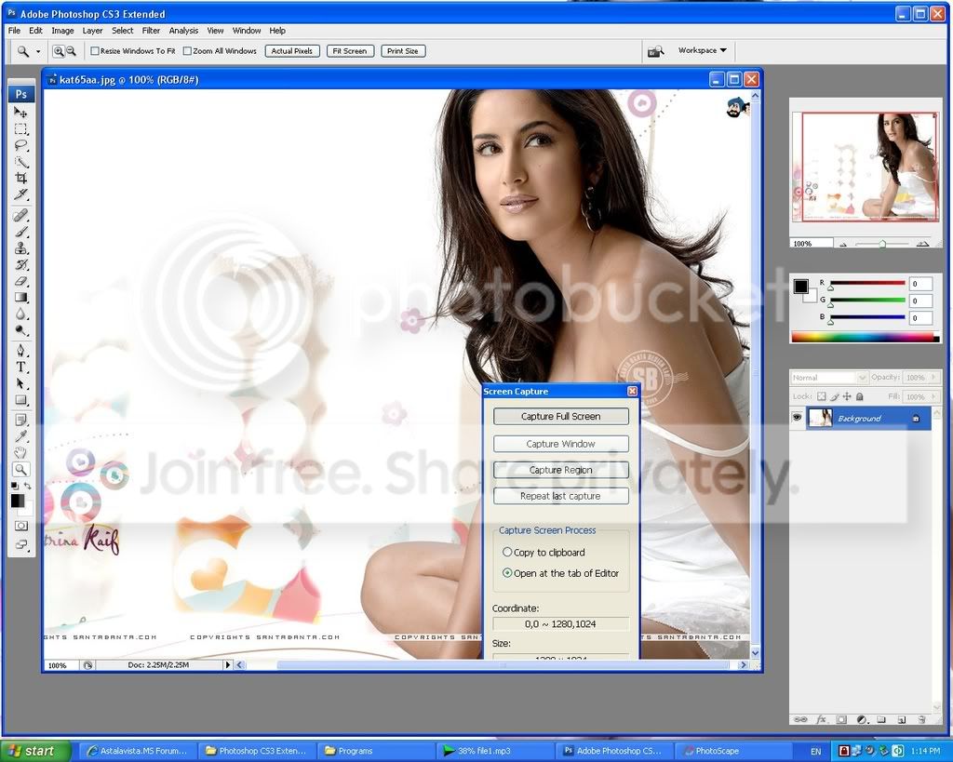Click the Capture Full Screen button
953x762 pixels.
point(560,416)
